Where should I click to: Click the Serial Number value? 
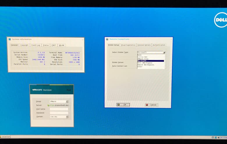(x=41, y=55)
